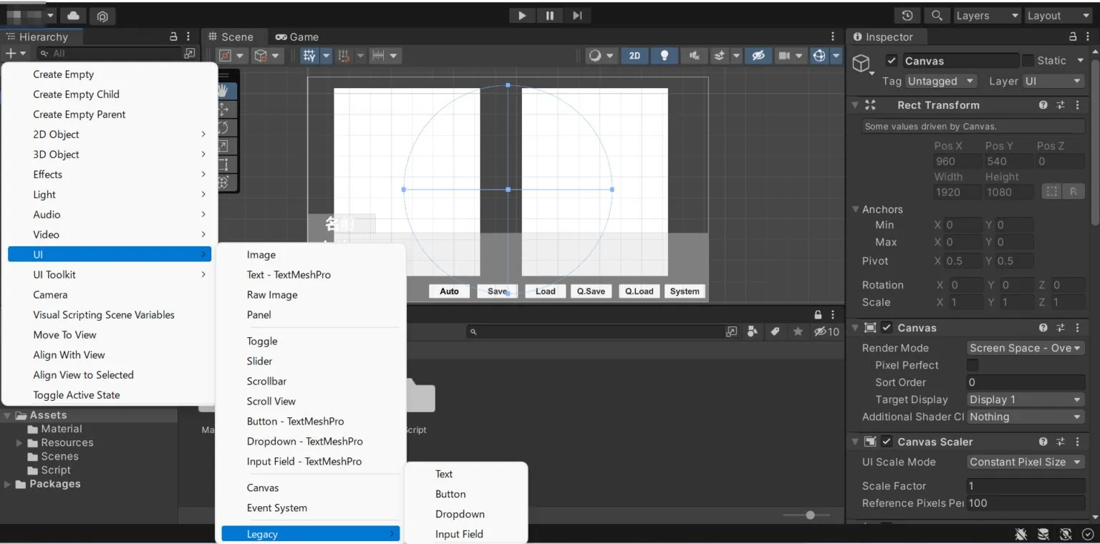The width and height of the screenshot is (1100, 544).
Task: Click the mute scene audio icon
Action: tap(693, 56)
